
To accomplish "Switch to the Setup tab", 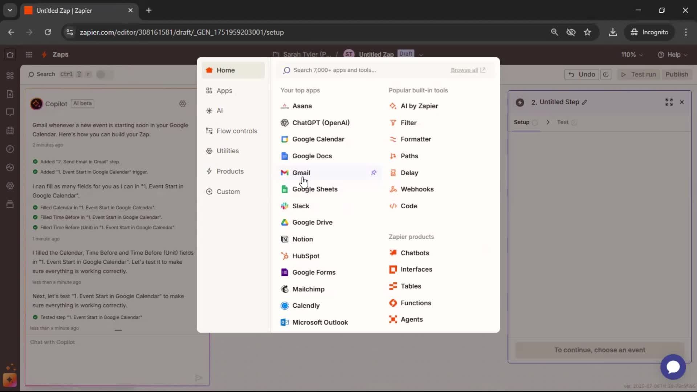I will click(x=526, y=122).
